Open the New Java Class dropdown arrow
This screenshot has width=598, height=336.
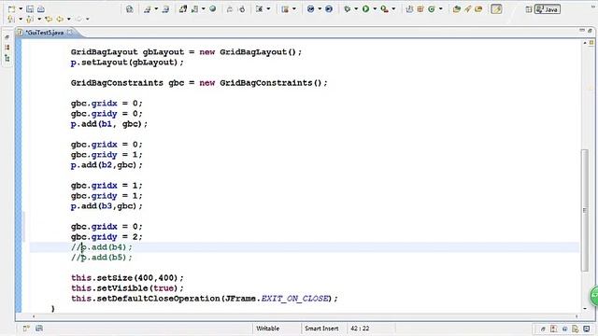click(x=440, y=8)
